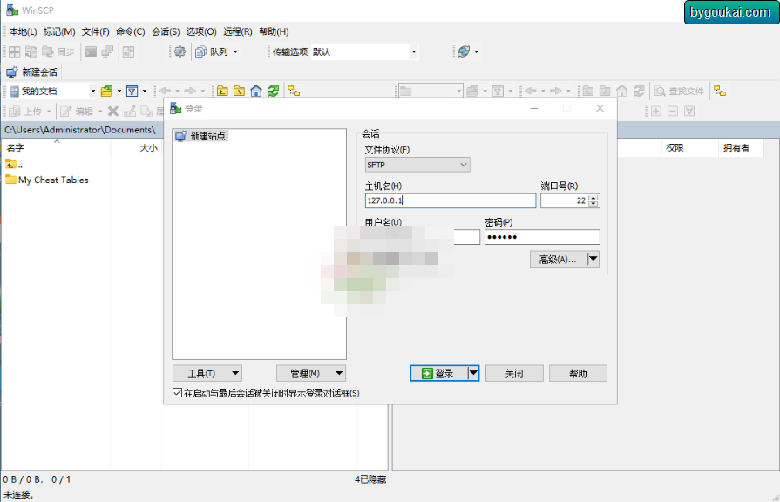Open the 命令(C) menu
Screen dimensions: 780x502
click(x=131, y=31)
